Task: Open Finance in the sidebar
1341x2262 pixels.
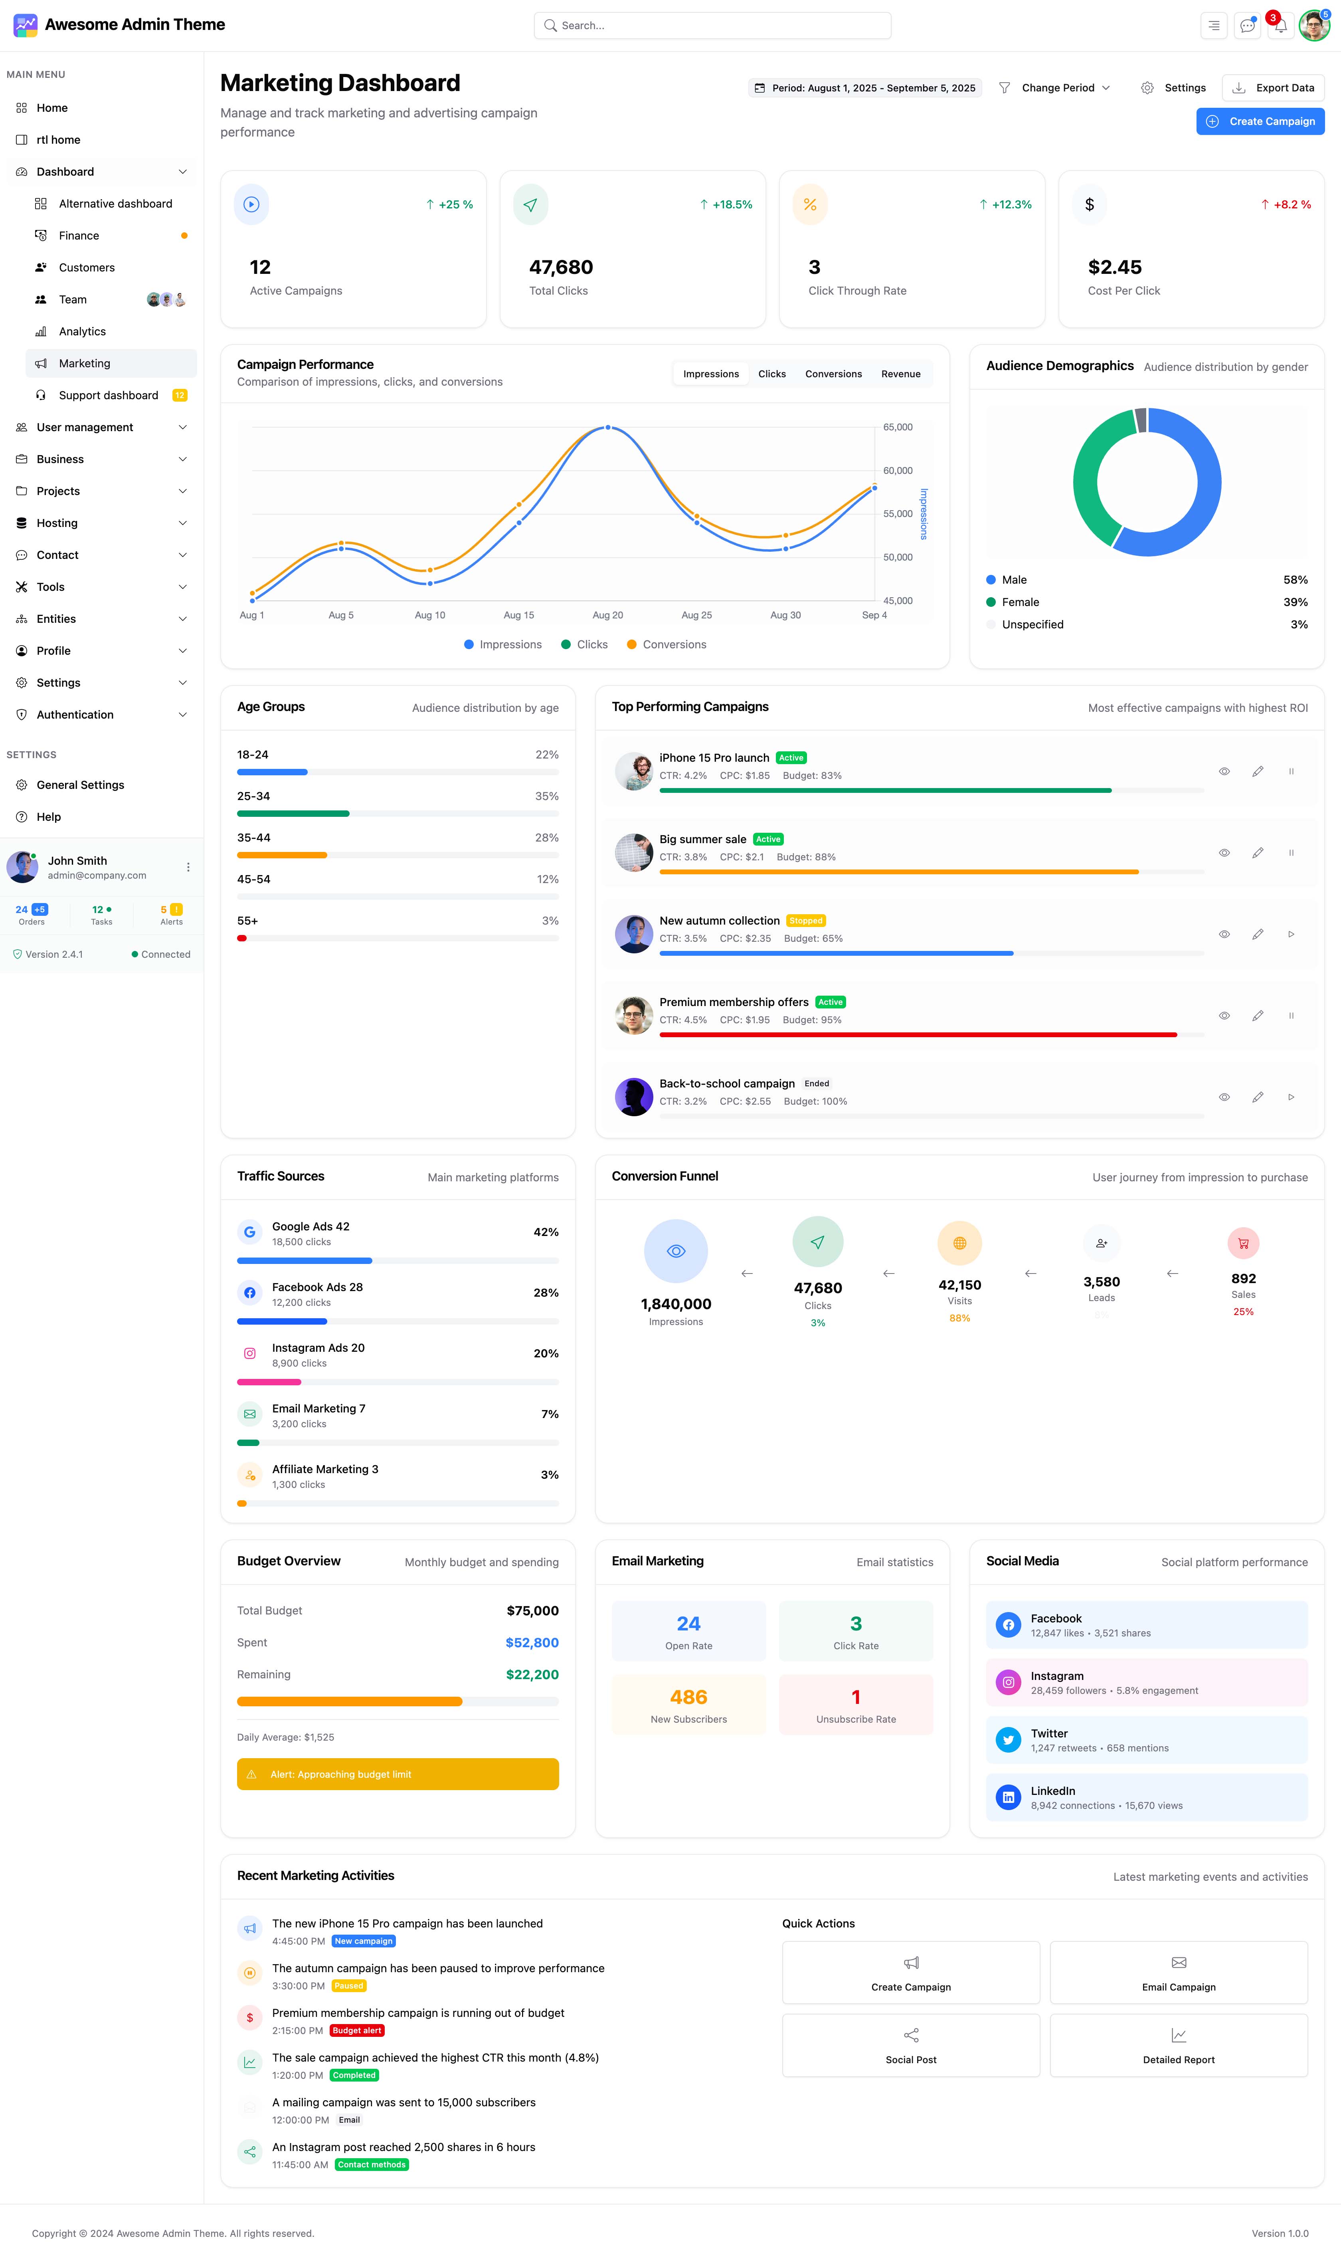Action: [111, 235]
